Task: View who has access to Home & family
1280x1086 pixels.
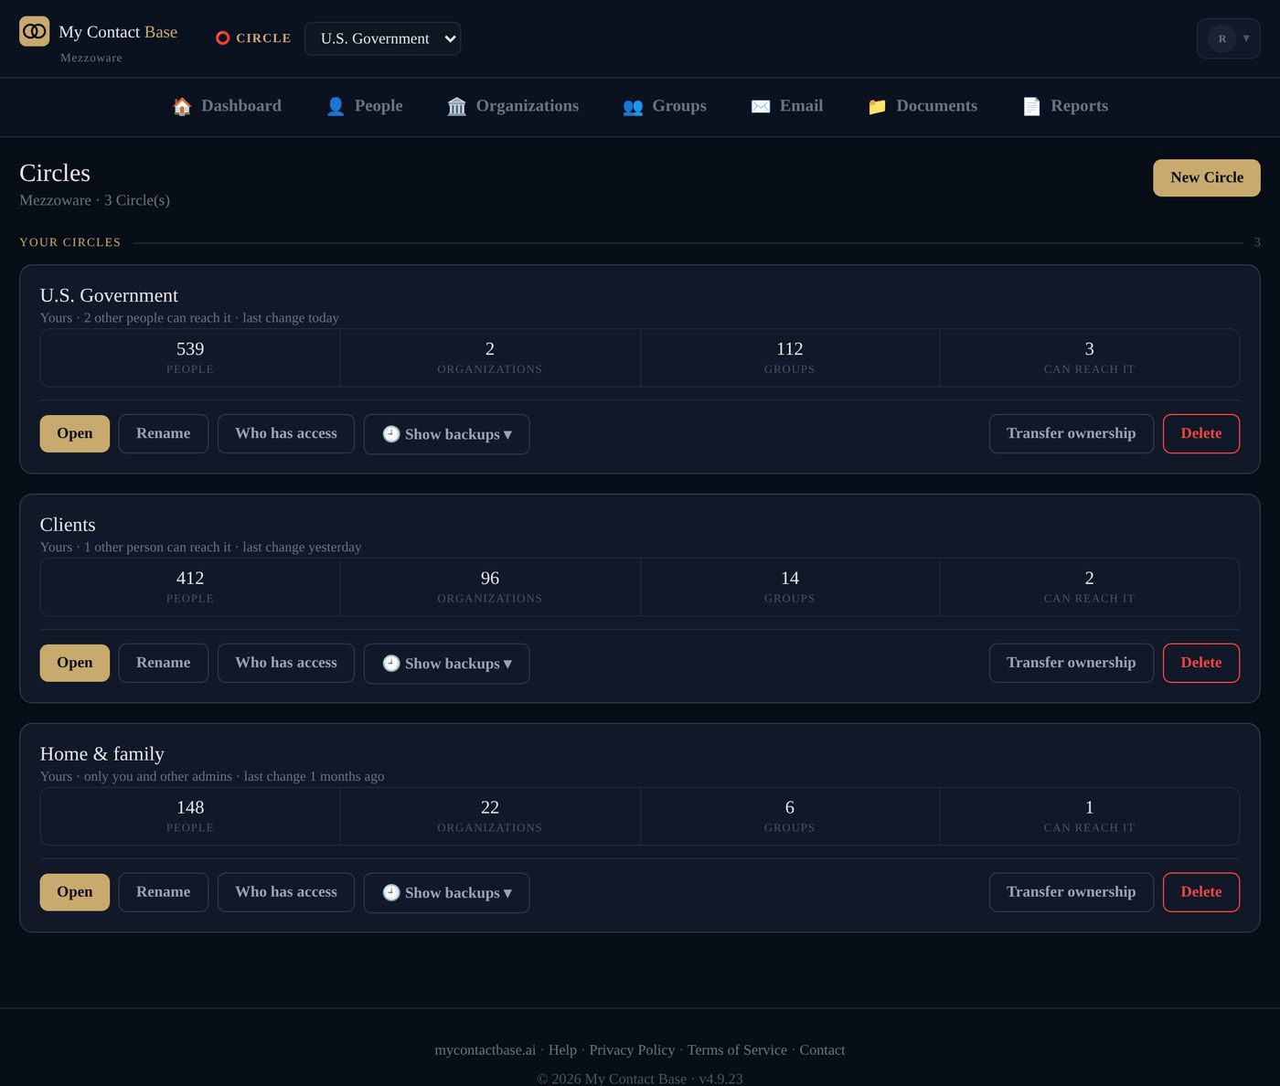Action: tap(286, 892)
